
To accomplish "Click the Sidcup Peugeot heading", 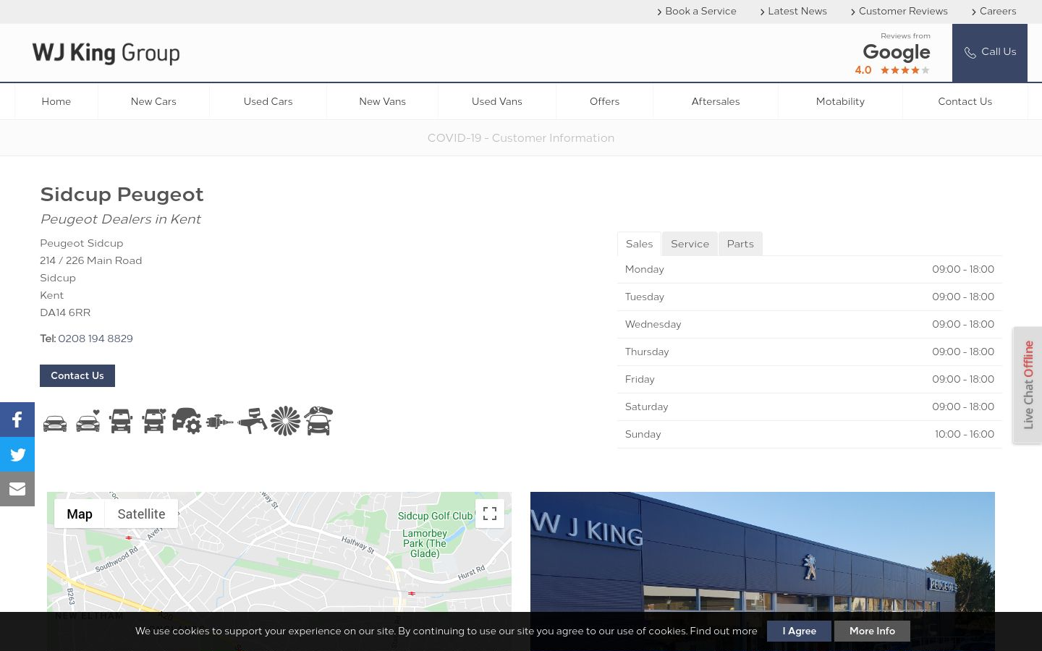I will pos(122,194).
